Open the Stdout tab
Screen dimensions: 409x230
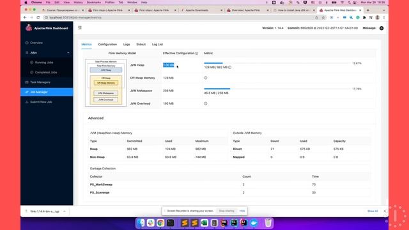click(x=141, y=44)
